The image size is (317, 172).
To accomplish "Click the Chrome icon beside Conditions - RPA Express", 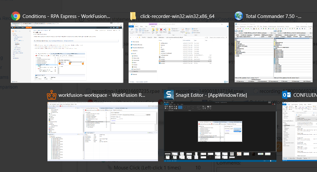I will coord(16,16).
